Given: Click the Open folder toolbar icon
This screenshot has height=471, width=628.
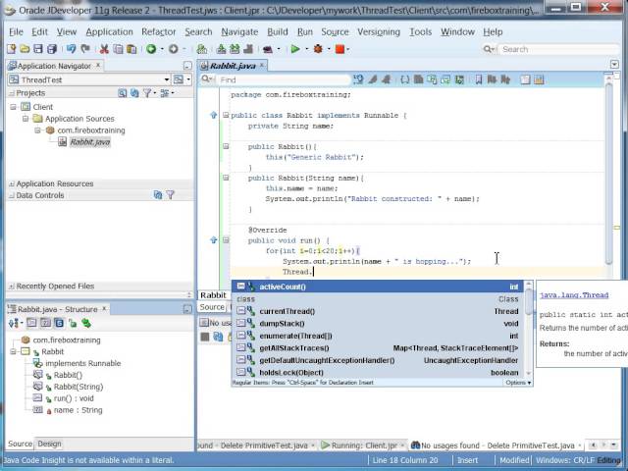Looking at the screenshot, I should pos(25,49).
